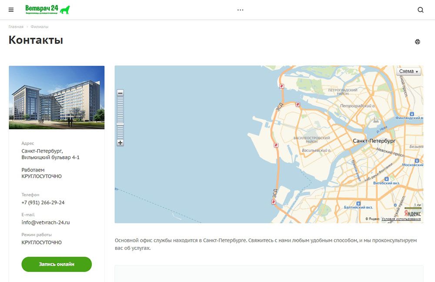The width and height of the screenshot is (435, 282).
Task: Call phone number +7 (931) 266-29-24
Action: click(43, 203)
